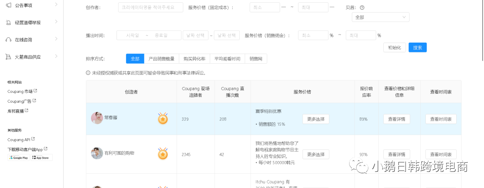The height and width of the screenshot is (188, 484).
Task: Click the 每小时 500000韩元 price text
Action: [275, 162]
